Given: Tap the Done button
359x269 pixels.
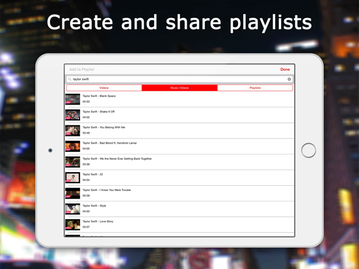Looking at the screenshot, I should click(x=285, y=70).
